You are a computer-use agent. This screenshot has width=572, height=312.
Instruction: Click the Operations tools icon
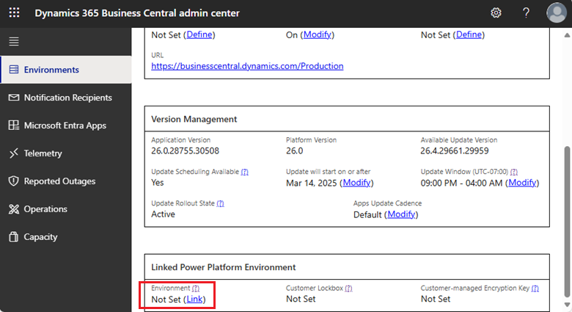pyautogui.click(x=14, y=209)
